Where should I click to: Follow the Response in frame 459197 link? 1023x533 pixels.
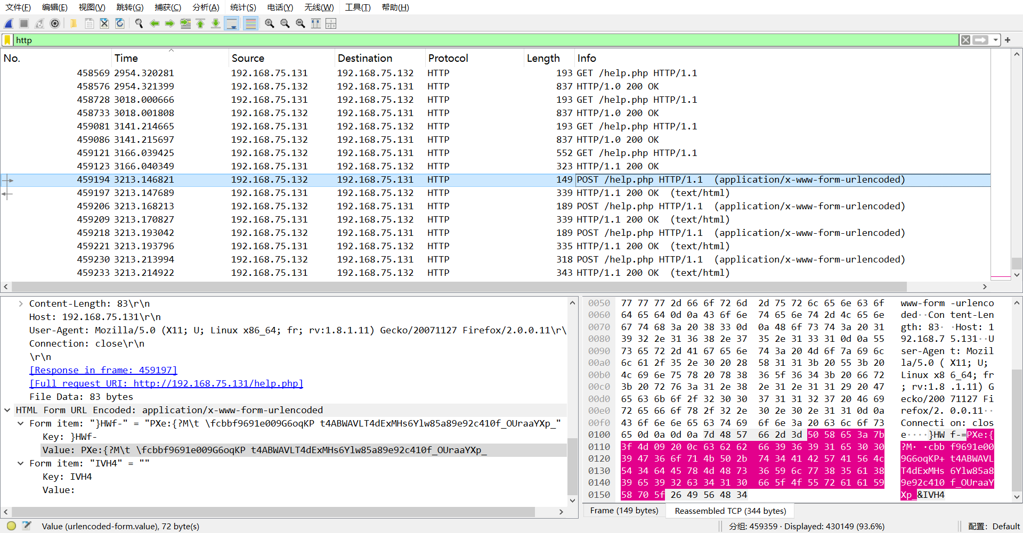point(103,370)
